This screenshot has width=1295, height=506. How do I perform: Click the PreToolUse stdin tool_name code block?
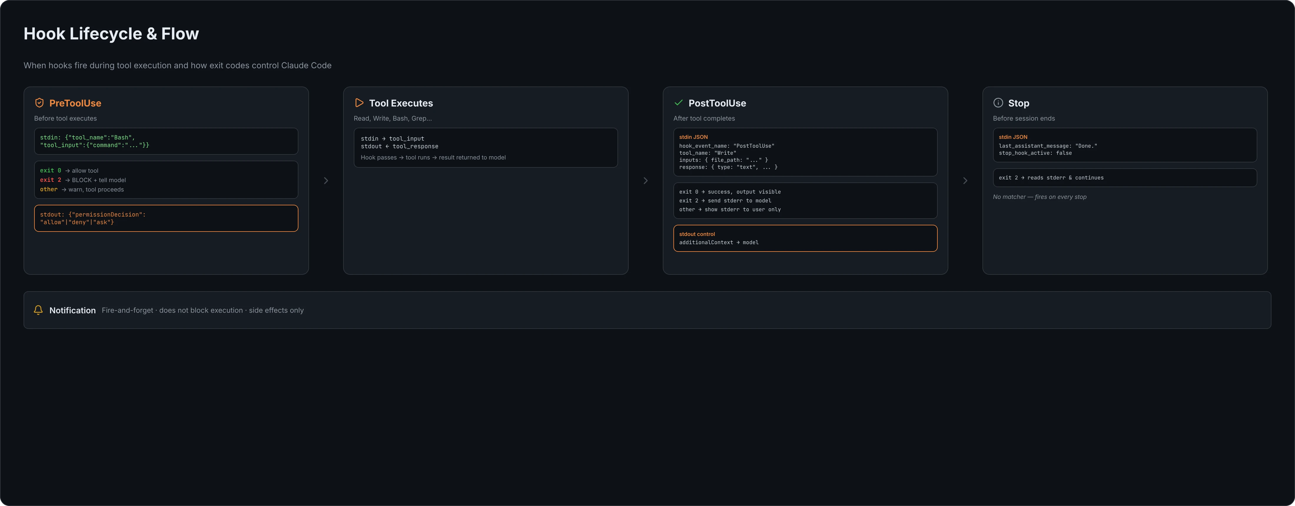point(166,141)
